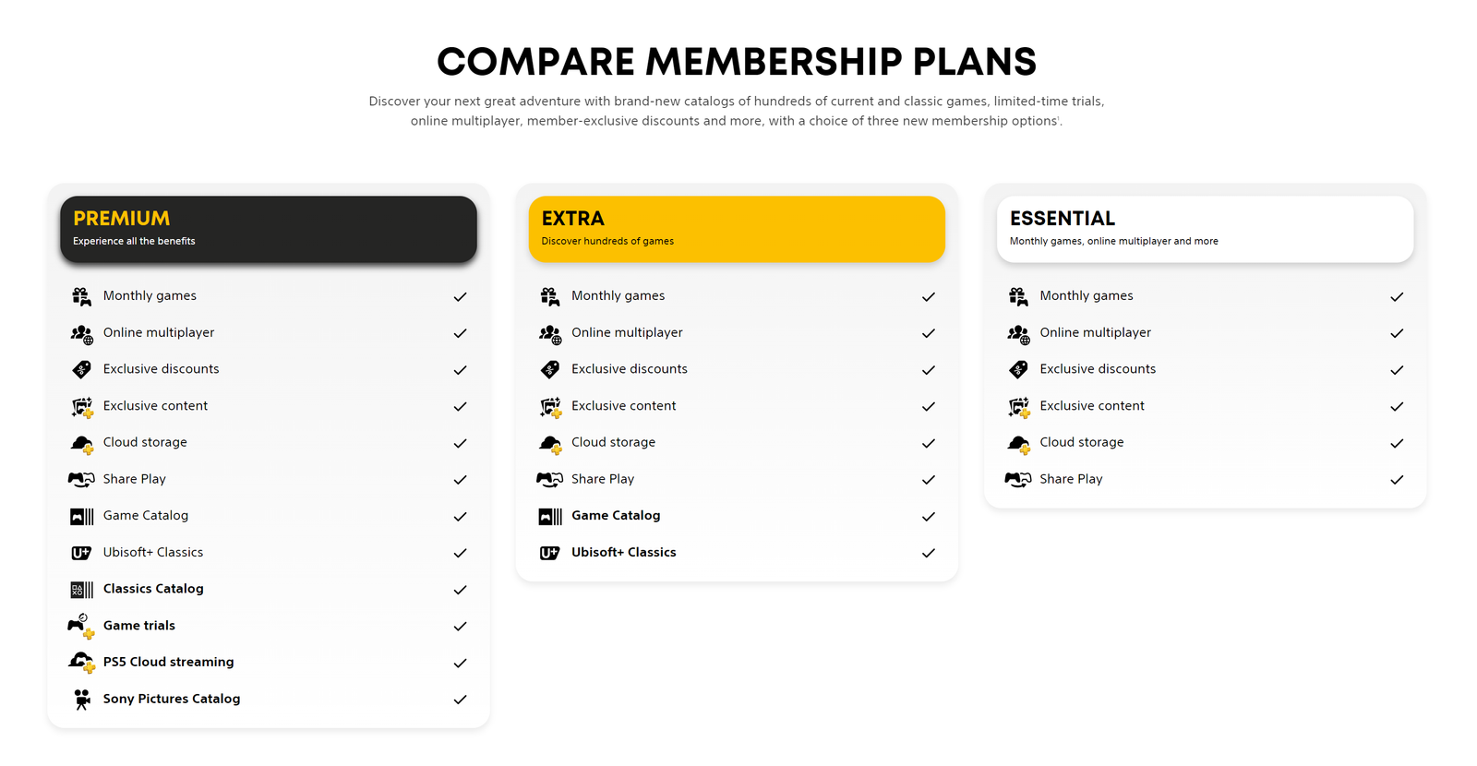Click the Essential Share Play controller icon
1477x766 pixels.
click(x=1018, y=479)
